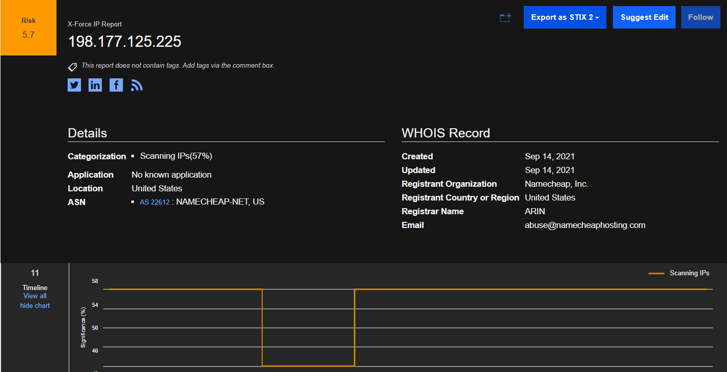Click the Follow button
Image resolution: width=727 pixels, height=372 pixels.
(701, 17)
